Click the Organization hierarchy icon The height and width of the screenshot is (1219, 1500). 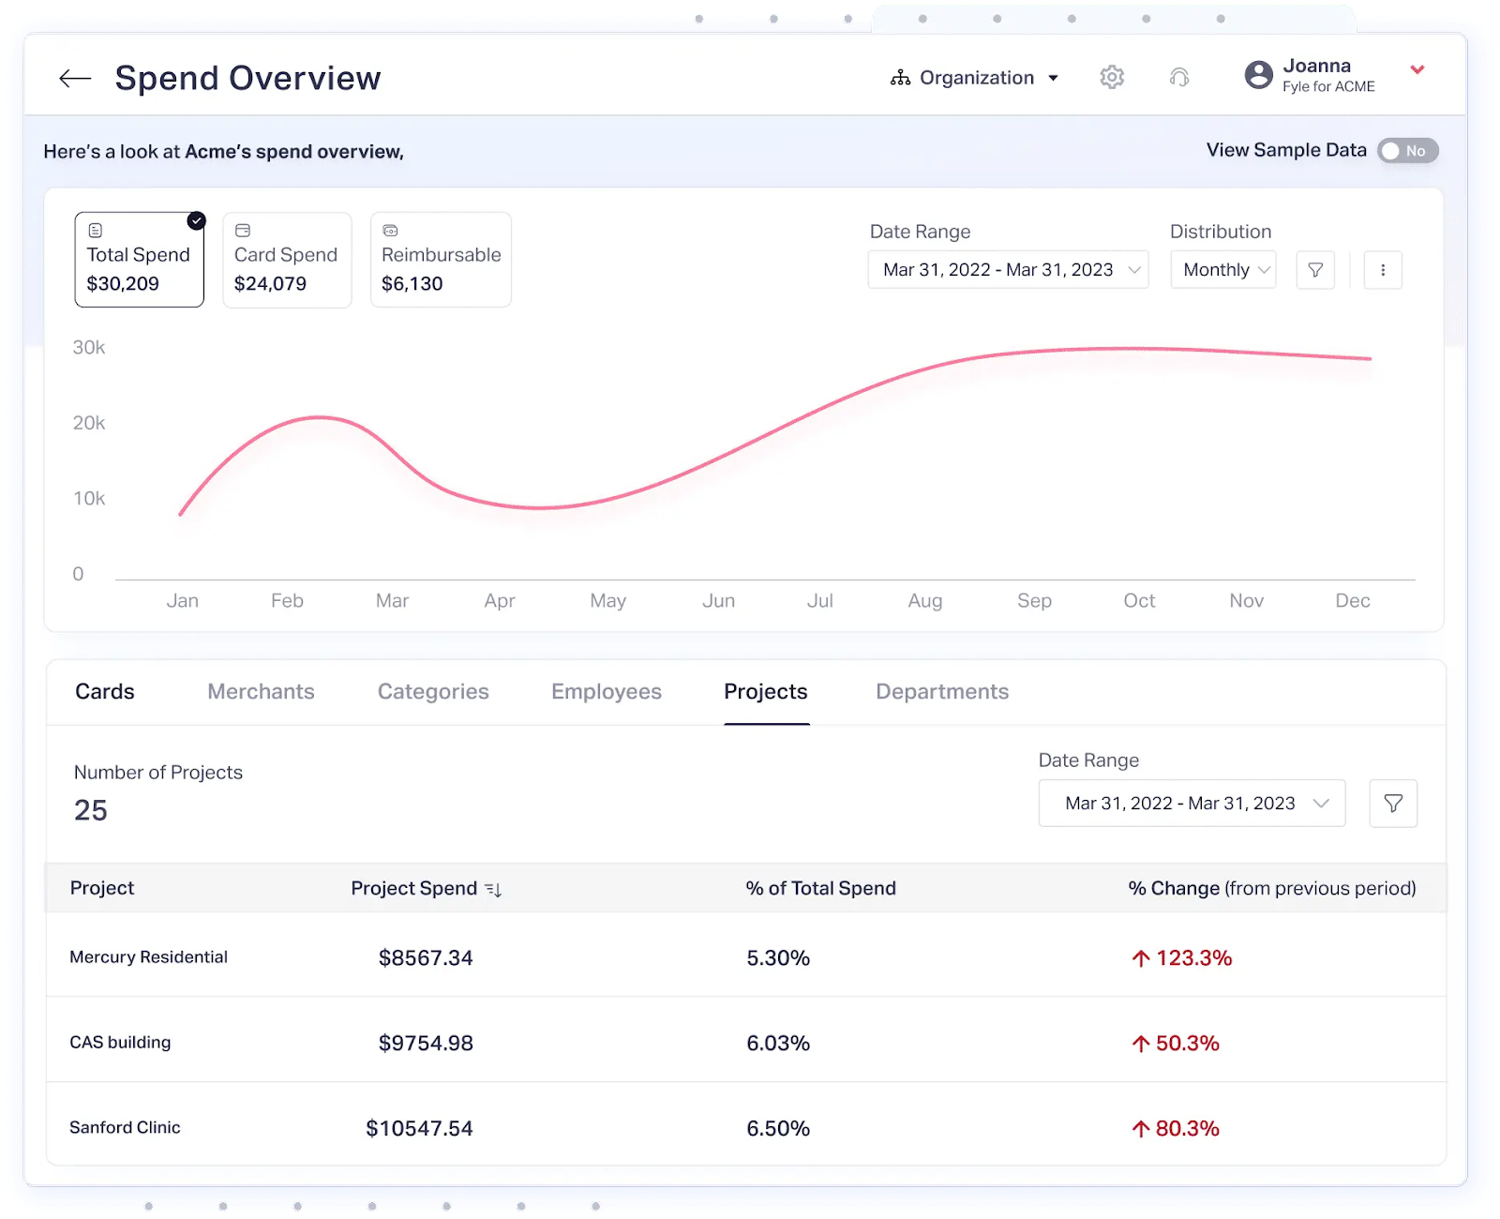click(900, 77)
